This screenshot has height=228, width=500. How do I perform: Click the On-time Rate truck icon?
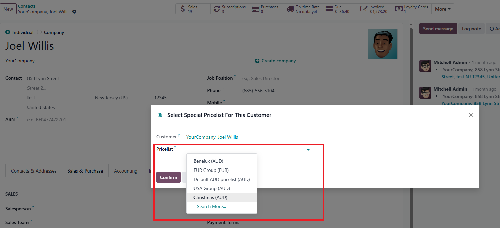[290, 9]
